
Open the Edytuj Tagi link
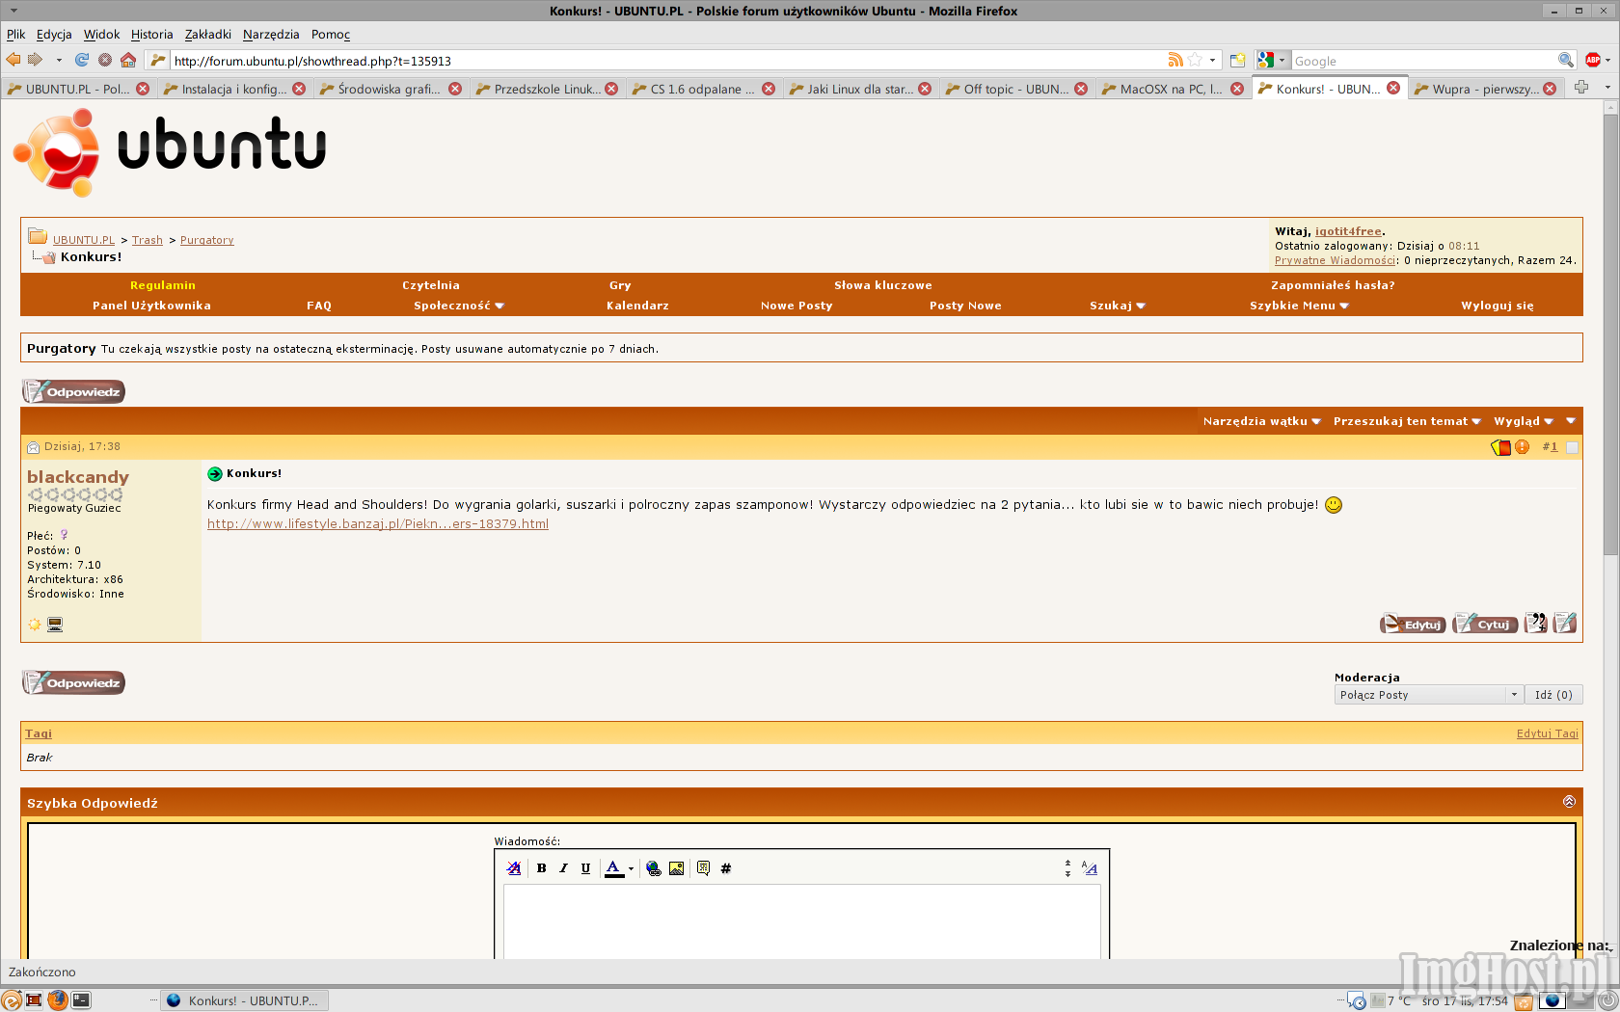(1547, 733)
